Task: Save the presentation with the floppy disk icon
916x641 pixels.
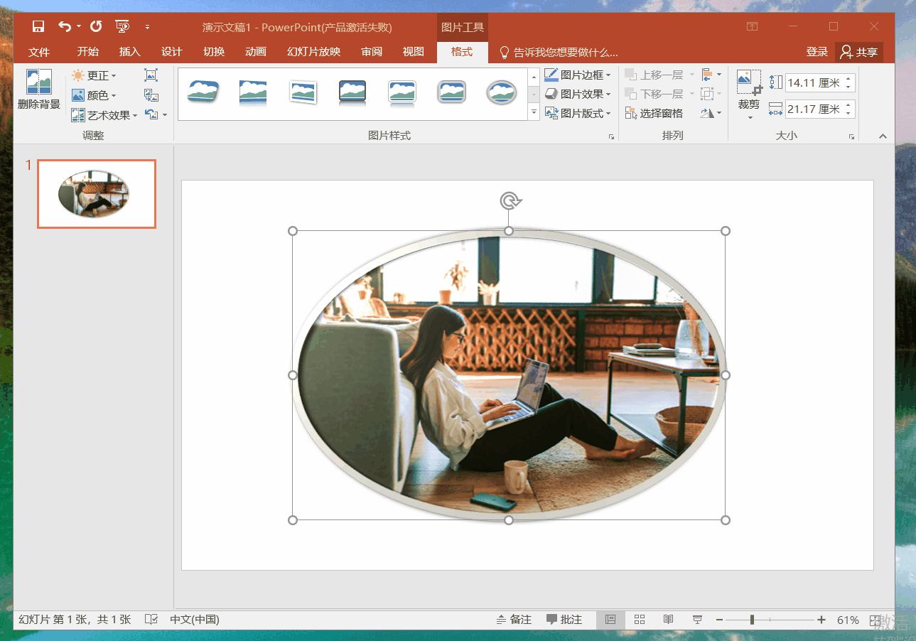Action: [x=38, y=27]
